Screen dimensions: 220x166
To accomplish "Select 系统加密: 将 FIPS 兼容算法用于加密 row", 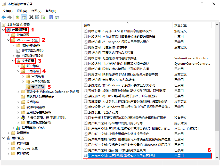I will pos(147,96).
